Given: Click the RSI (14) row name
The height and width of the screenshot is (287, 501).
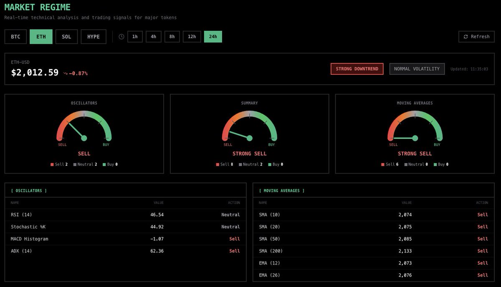Looking at the screenshot, I should [x=21, y=215].
